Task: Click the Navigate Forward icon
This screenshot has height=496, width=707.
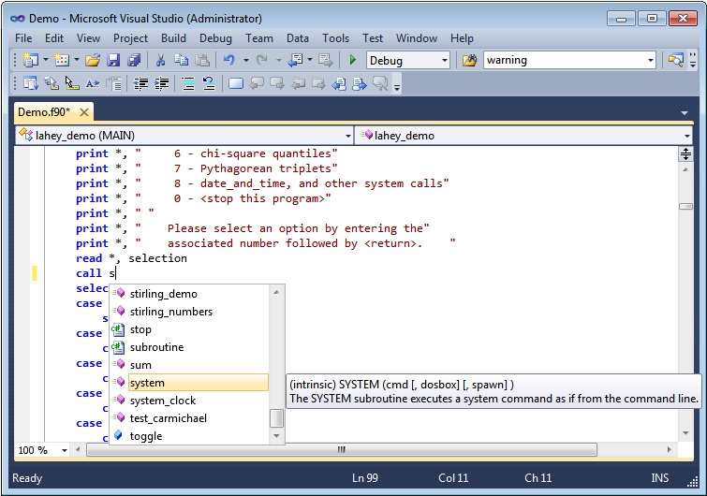Action: point(325,60)
